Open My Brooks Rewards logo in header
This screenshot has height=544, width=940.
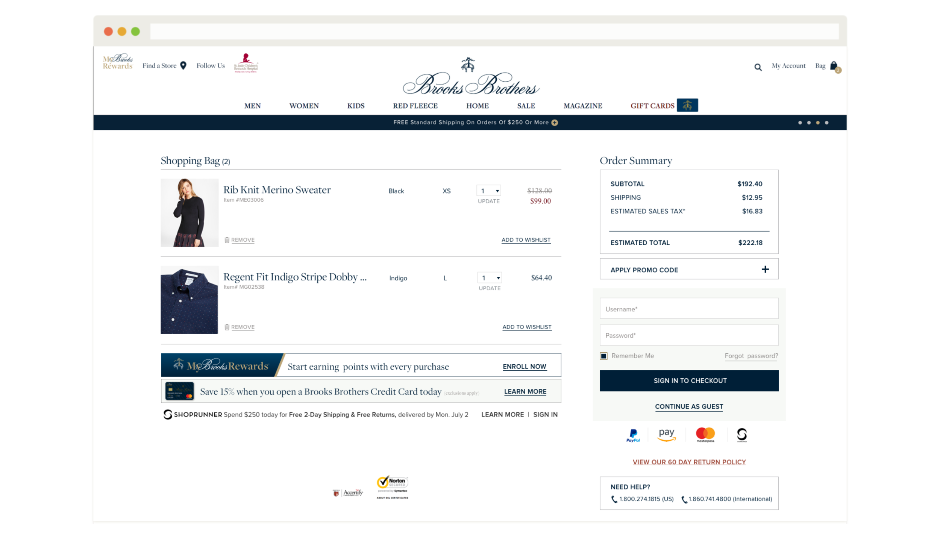point(118,62)
